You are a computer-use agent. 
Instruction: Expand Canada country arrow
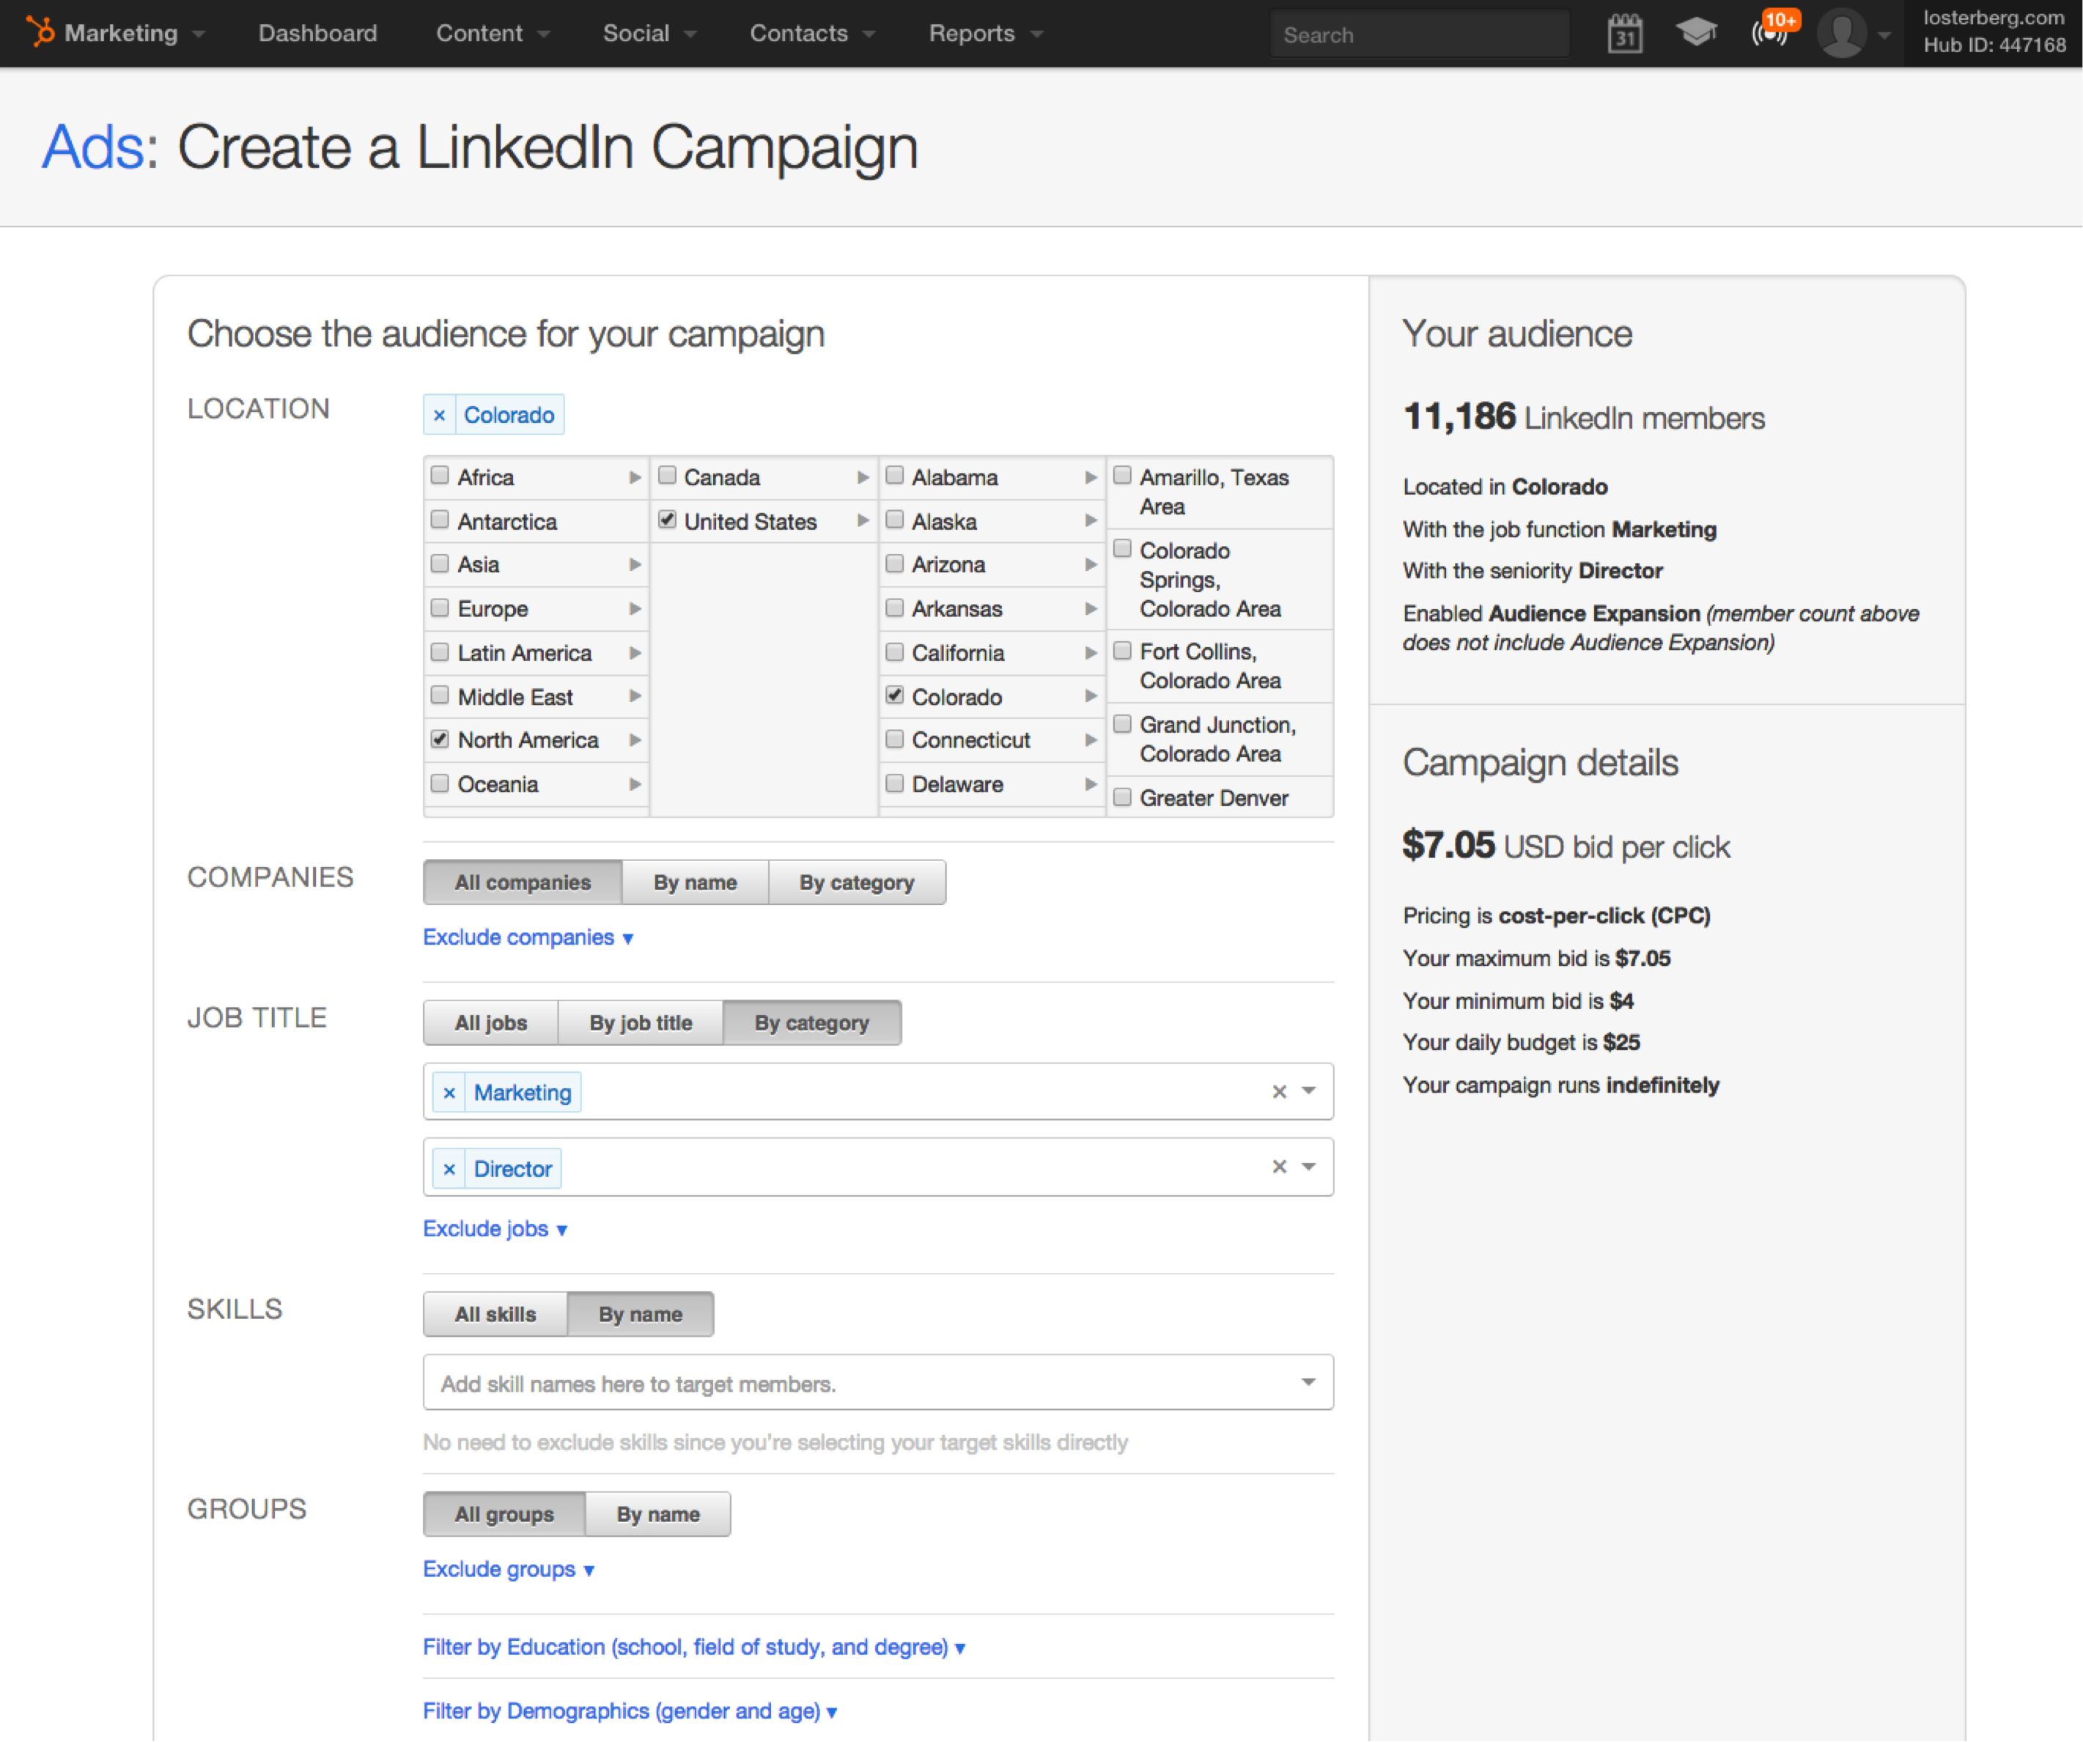pyautogui.click(x=863, y=477)
